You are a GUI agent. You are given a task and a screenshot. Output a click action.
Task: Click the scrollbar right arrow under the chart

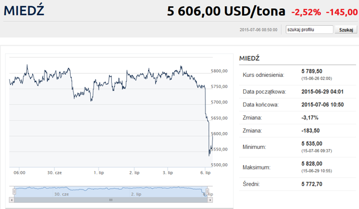coord(210,200)
